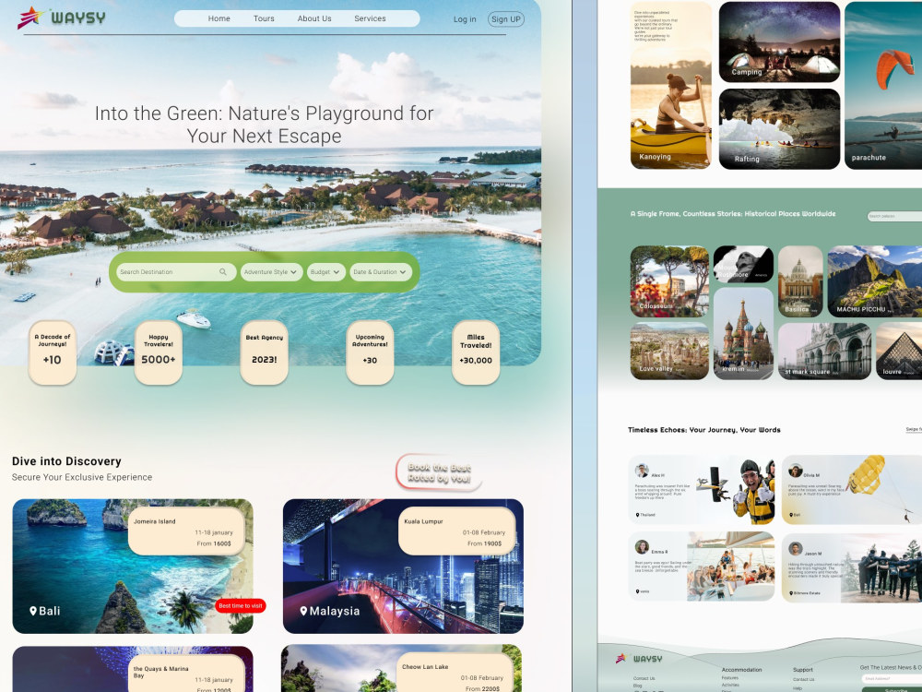Click the Timeless Echoes section heading
This screenshot has width=922, height=692.
703,430
